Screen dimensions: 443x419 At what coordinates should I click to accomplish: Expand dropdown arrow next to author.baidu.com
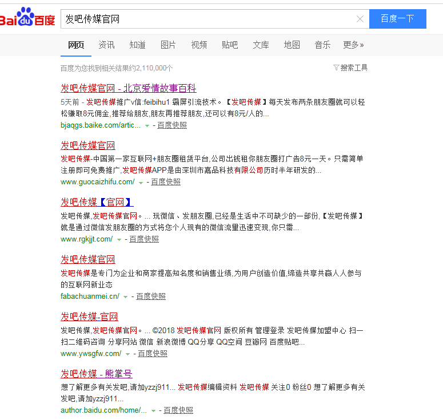coord(153,411)
